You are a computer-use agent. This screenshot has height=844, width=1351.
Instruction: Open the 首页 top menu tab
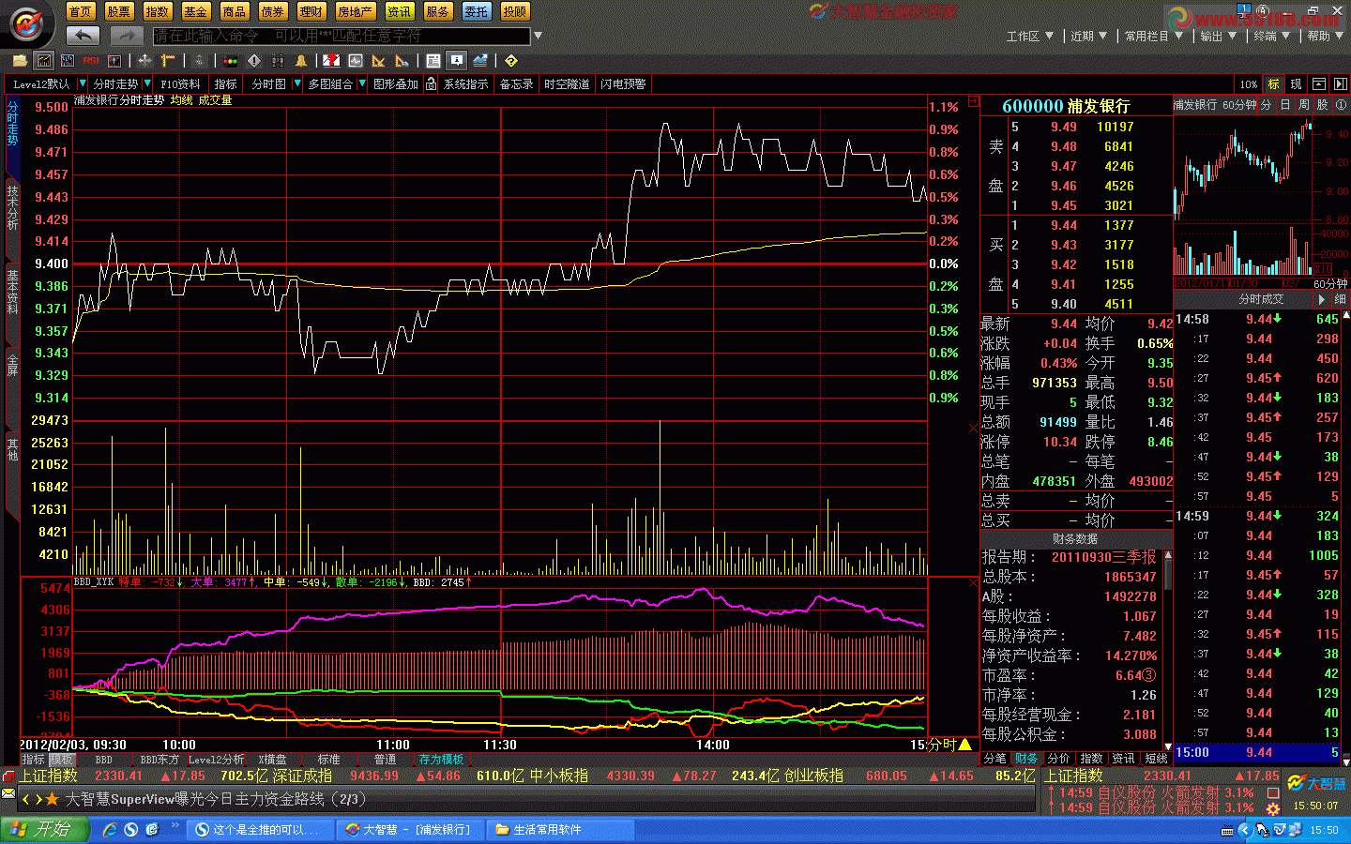80,11
